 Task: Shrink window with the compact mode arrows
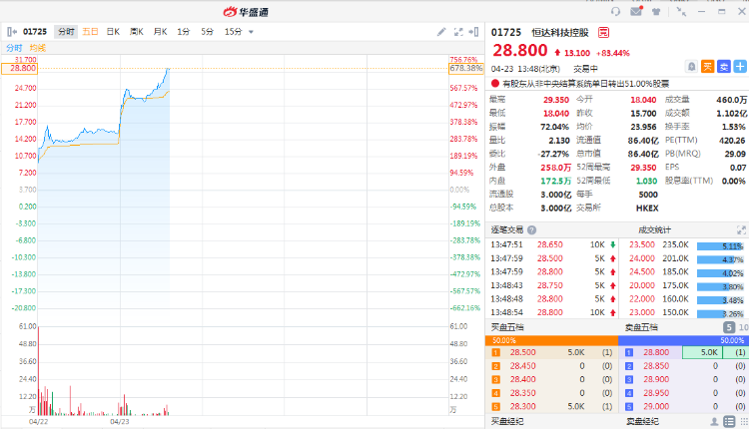pyautogui.click(x=681, y=11)
